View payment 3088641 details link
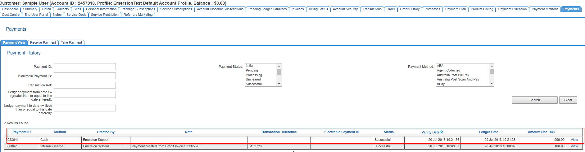 (574, 140)
